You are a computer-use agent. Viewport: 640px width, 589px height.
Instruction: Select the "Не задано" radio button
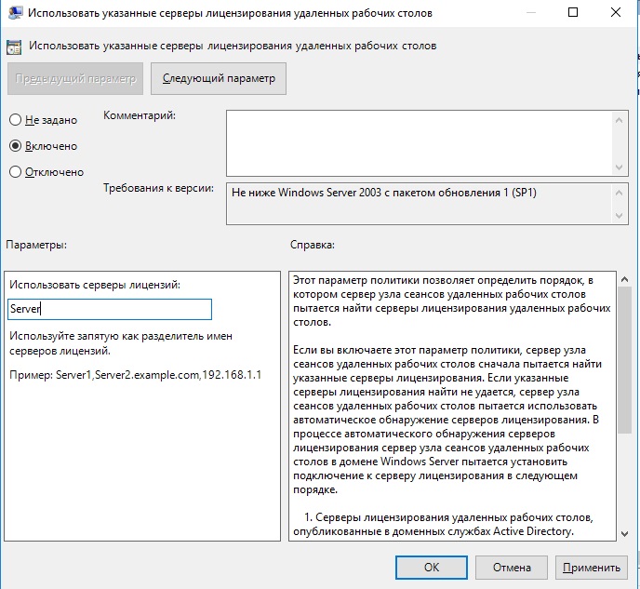[15, 120]
